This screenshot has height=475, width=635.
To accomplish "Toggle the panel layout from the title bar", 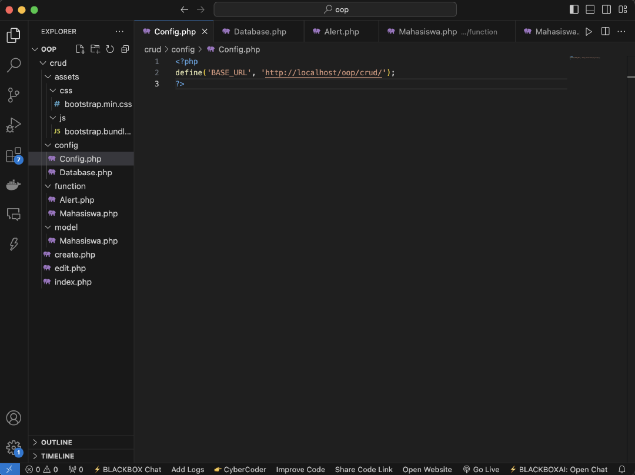I will pos(589,9).
